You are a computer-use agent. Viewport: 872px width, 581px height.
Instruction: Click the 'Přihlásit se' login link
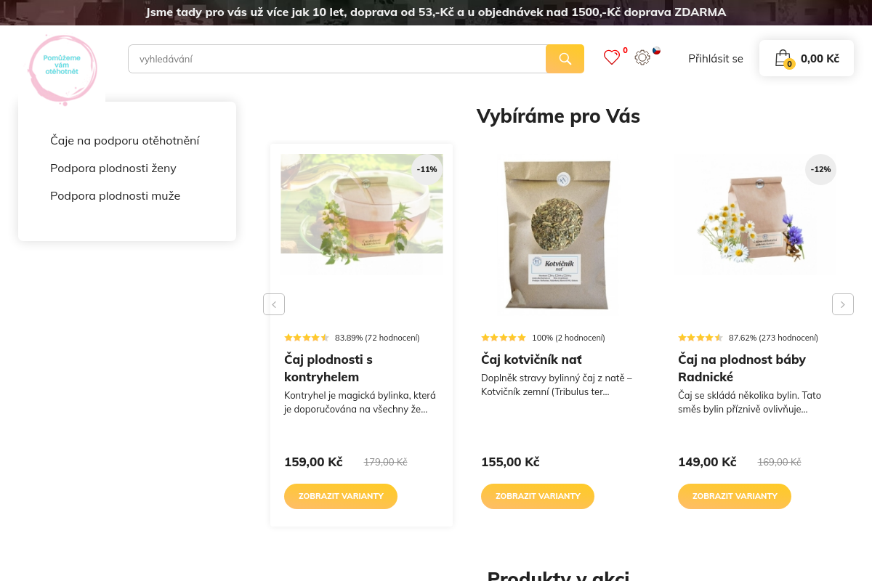tap(716, 59)
